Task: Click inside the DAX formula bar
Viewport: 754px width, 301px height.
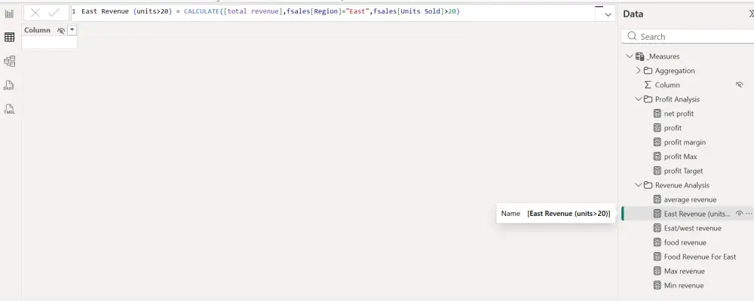Action: coord(333,11)
